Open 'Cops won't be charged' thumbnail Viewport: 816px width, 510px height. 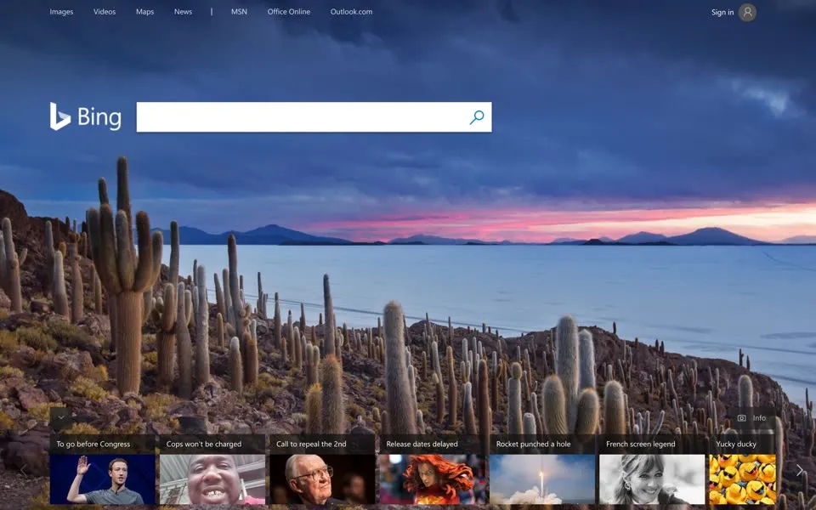coord(212,479)
